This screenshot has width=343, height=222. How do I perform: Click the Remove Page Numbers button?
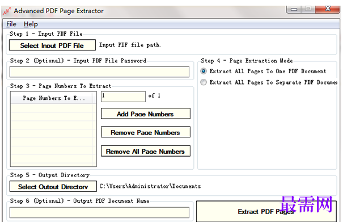click(146, 132)
